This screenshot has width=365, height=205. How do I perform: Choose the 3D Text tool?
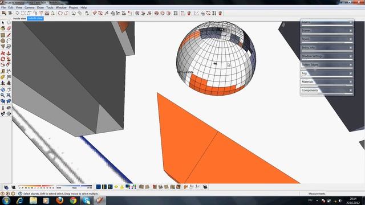[x=9, y=83]
